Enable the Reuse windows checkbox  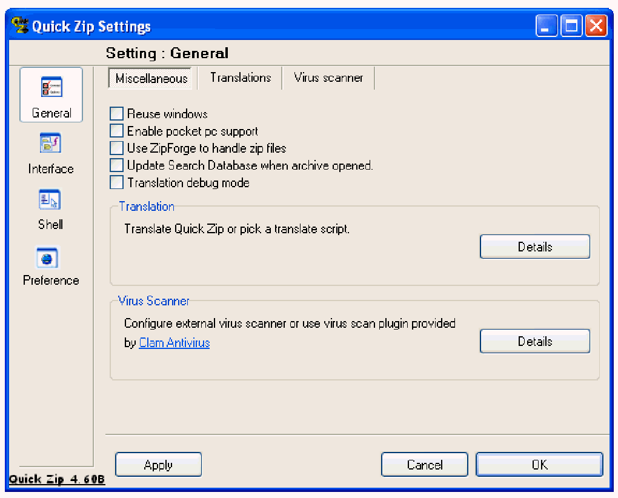(117, 114)
